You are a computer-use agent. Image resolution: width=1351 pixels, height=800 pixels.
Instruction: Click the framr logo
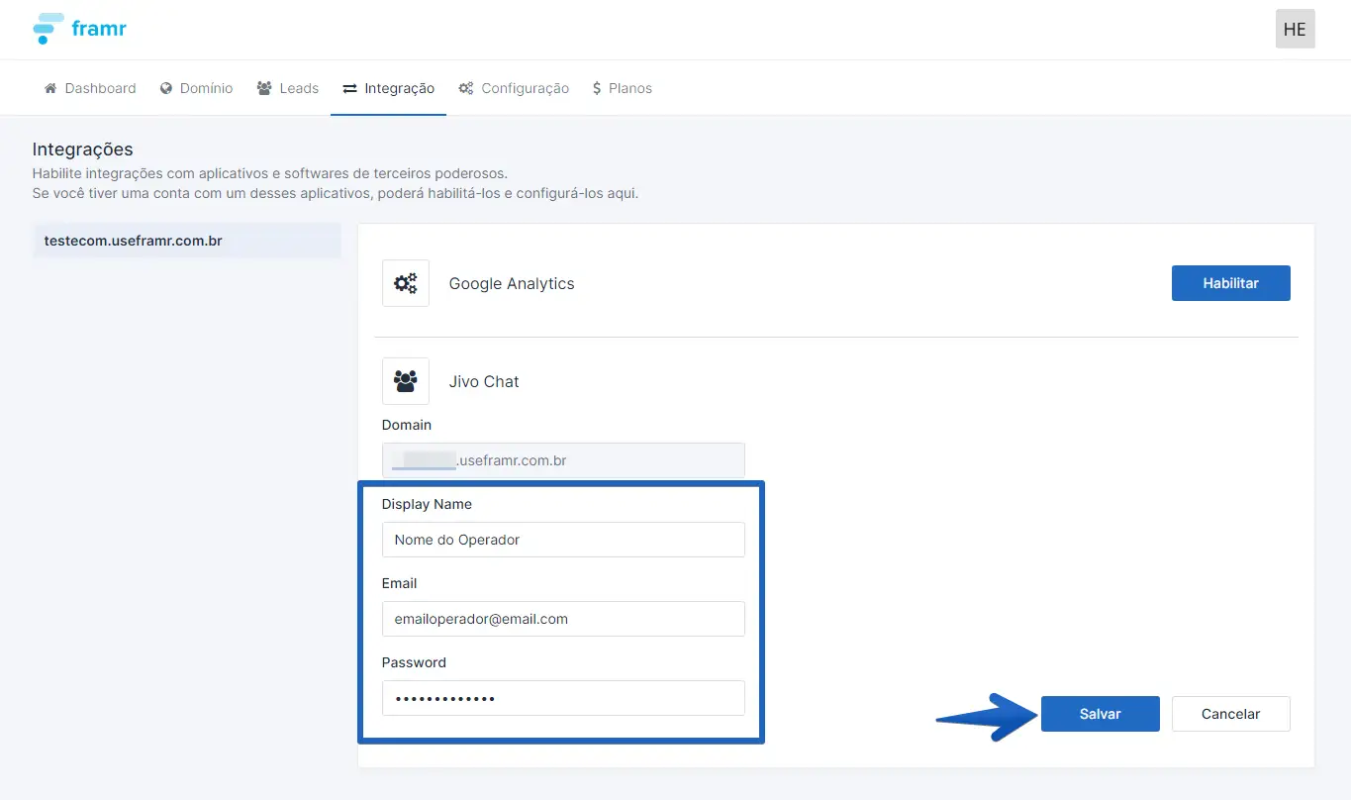click(x=80, y=29)
